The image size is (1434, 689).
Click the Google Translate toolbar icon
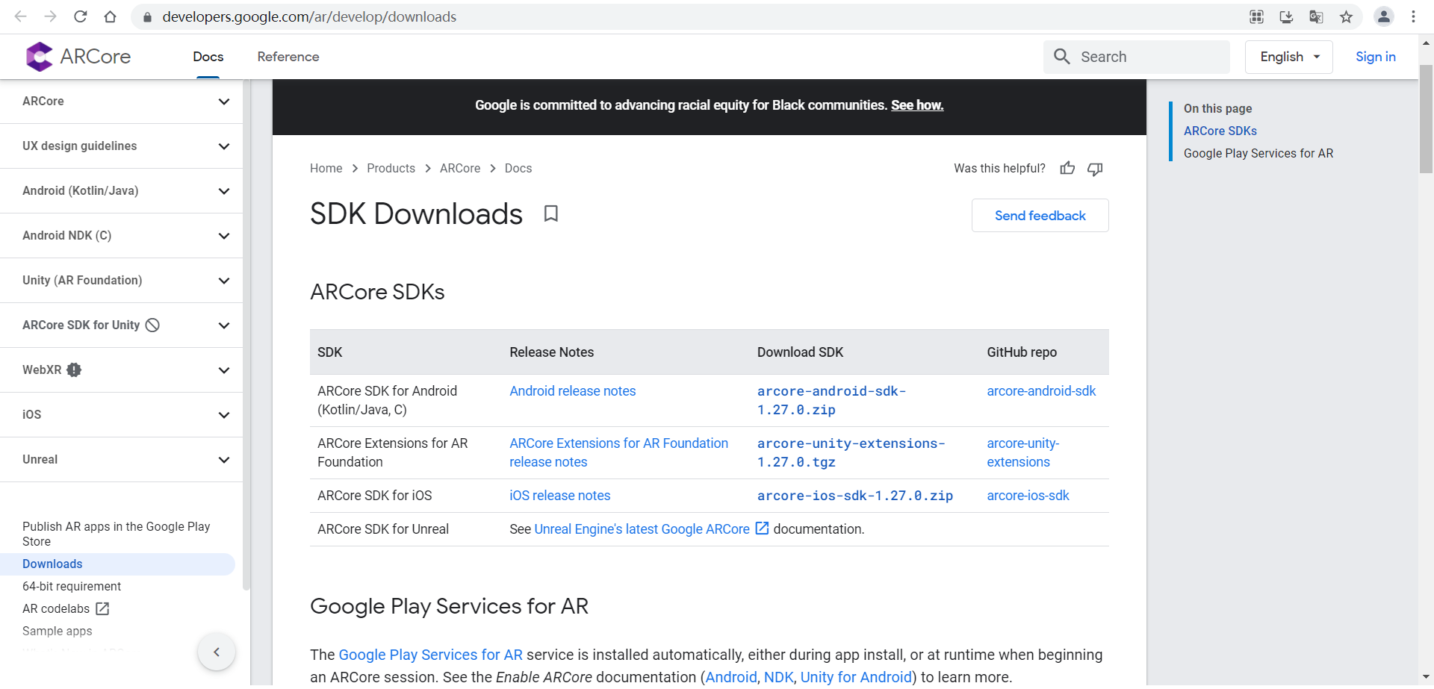[1316, 16]
